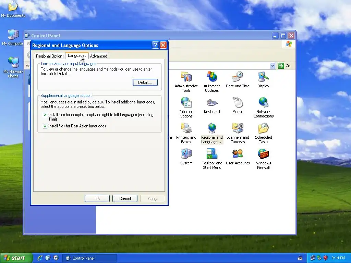
Task: Switch to the Advanced tab
Action: pyautogui.click(x=98, y=56)
